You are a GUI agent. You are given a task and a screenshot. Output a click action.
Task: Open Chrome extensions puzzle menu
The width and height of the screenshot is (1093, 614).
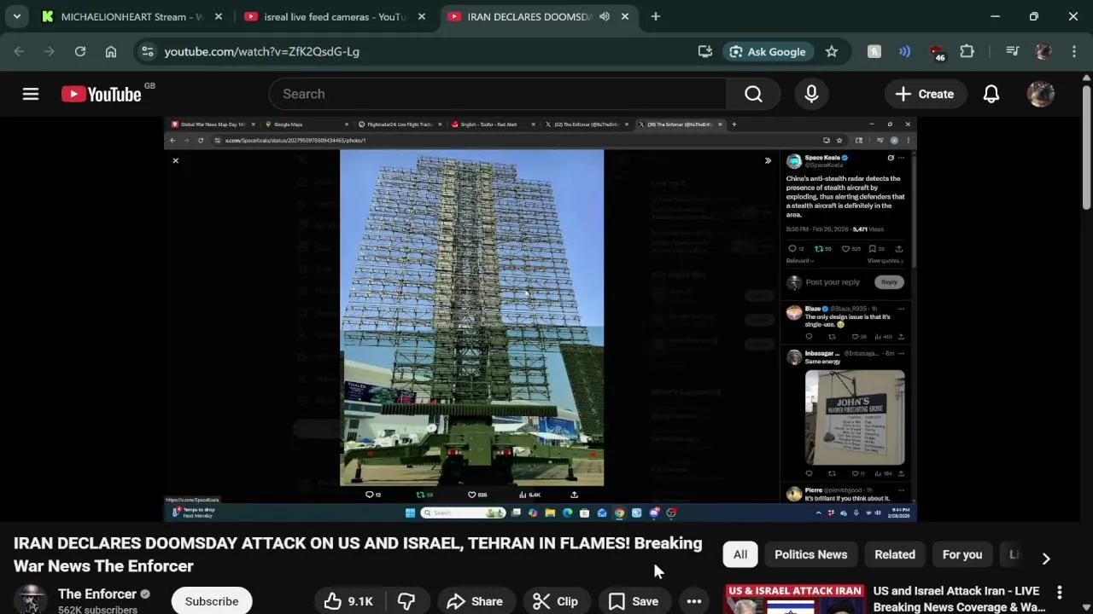pos(967,51)
